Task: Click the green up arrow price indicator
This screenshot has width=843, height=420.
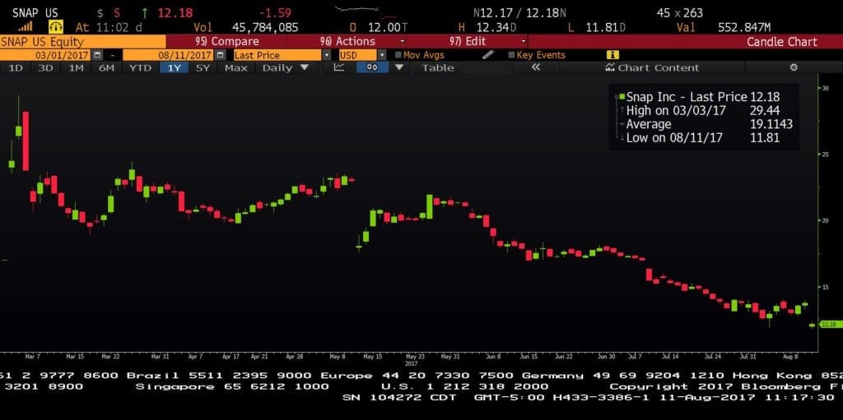Action: point(145,13)
